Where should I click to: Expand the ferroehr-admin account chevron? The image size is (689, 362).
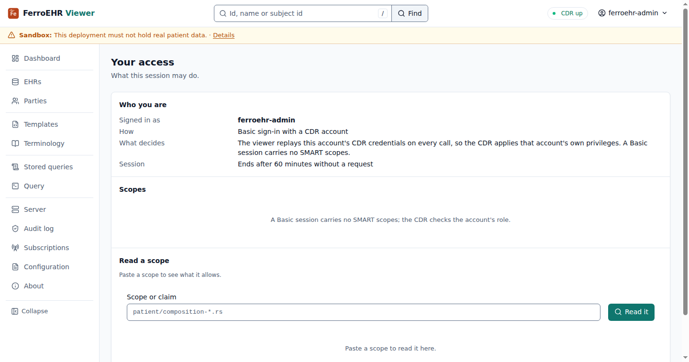[x=665, y=13]
